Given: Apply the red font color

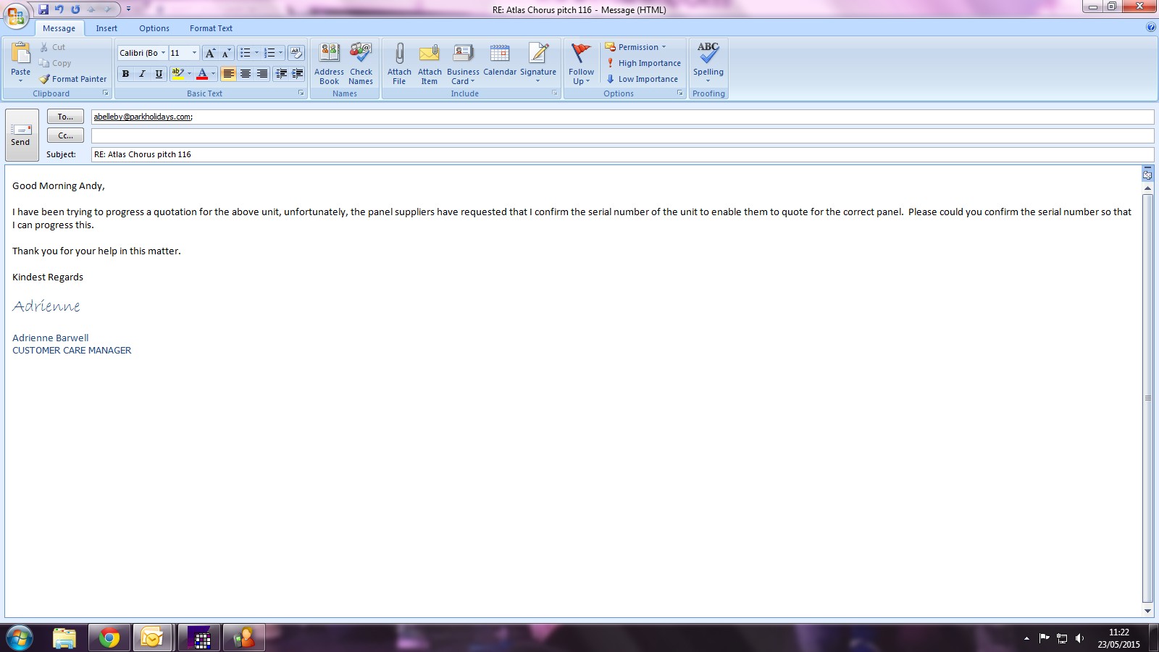Looking at the screenshot, I should [202, 74].
